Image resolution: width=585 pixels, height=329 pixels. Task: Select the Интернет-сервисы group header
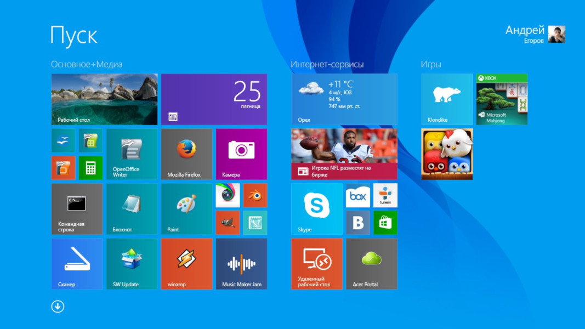pyautogui.click(x=327, y=64)
